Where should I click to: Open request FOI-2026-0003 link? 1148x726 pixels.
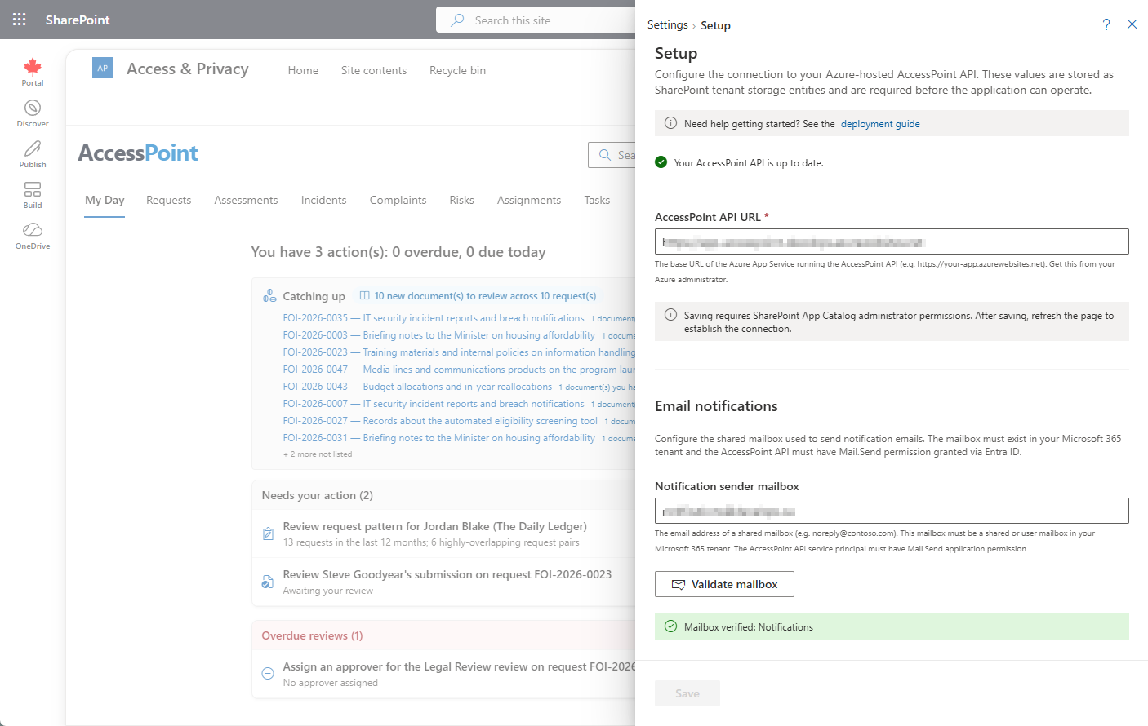tap(438, 335)
